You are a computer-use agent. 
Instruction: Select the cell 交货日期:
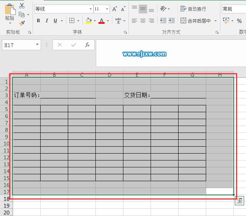pos(137,95)
